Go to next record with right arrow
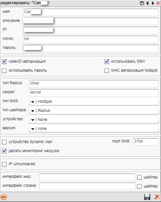Viewport: 161px width, 202px height. [153, 3]
